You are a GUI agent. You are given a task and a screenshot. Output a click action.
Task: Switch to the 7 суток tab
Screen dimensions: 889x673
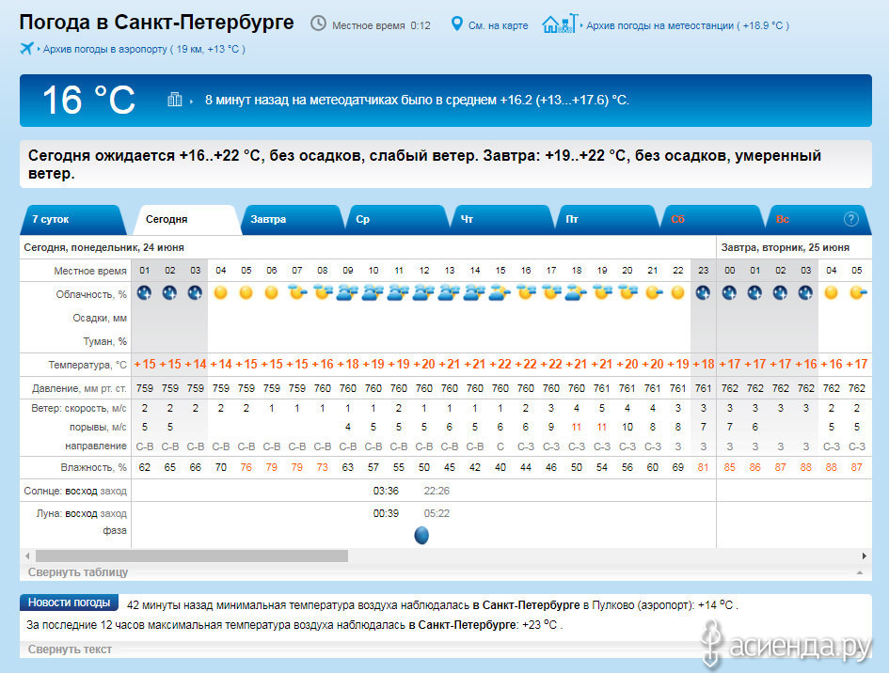pyautogui.click(x=72, y=220)
